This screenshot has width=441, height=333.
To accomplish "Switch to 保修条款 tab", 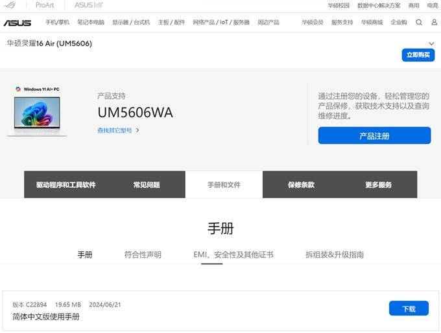I will click(301, 185).
